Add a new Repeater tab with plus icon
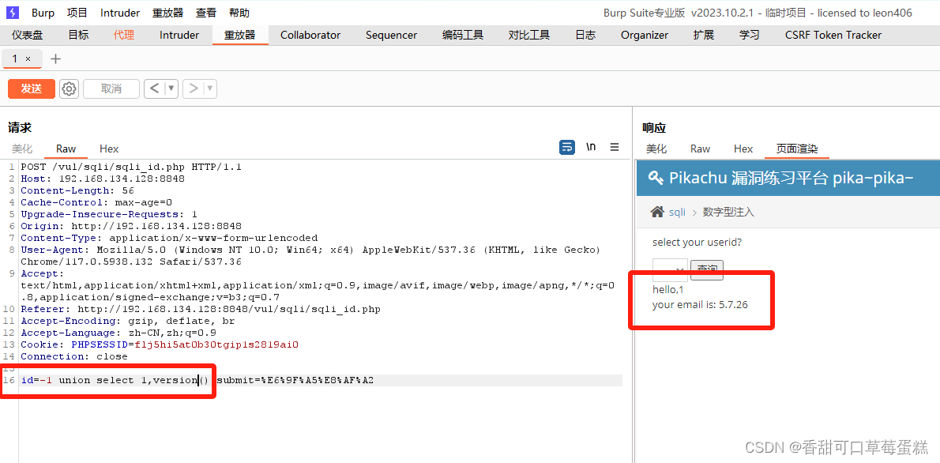Image resolution: width=940 pixels, height=463 pixels. (56, 58)
